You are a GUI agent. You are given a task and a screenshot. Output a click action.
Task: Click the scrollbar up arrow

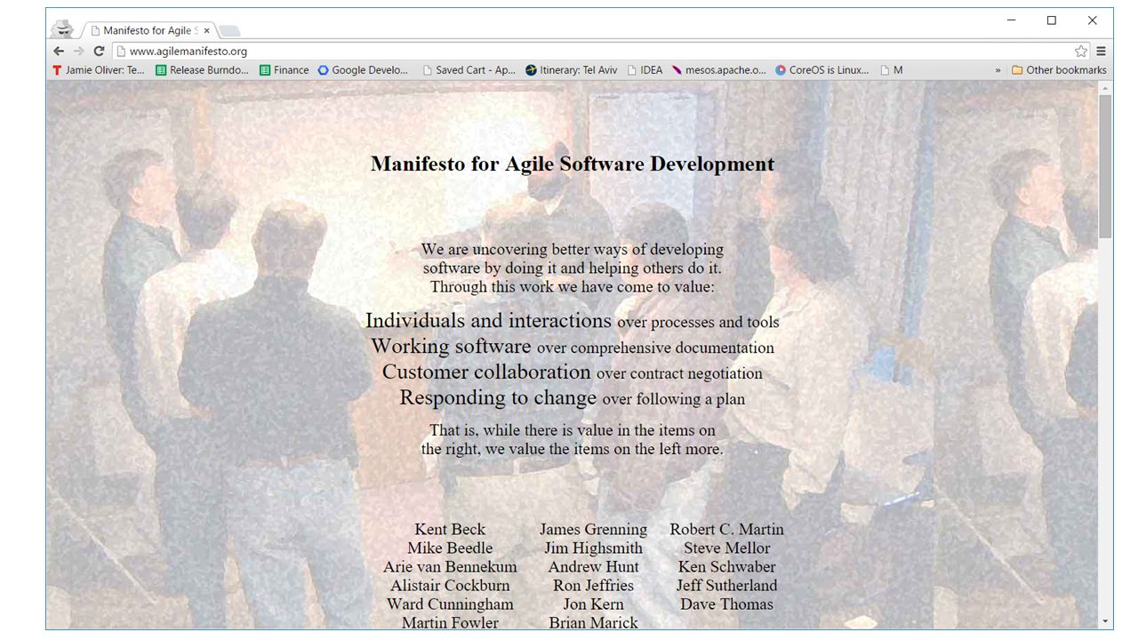point(1105,88)
